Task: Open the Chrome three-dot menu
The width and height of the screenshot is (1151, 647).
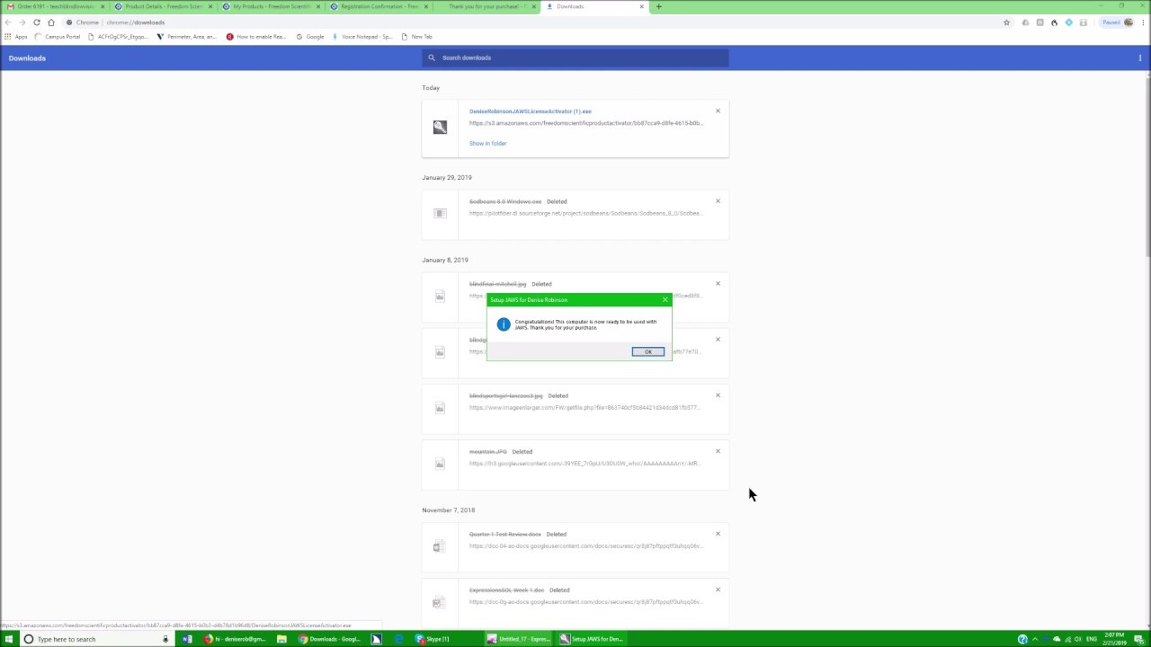Action: pos(1141,22)
